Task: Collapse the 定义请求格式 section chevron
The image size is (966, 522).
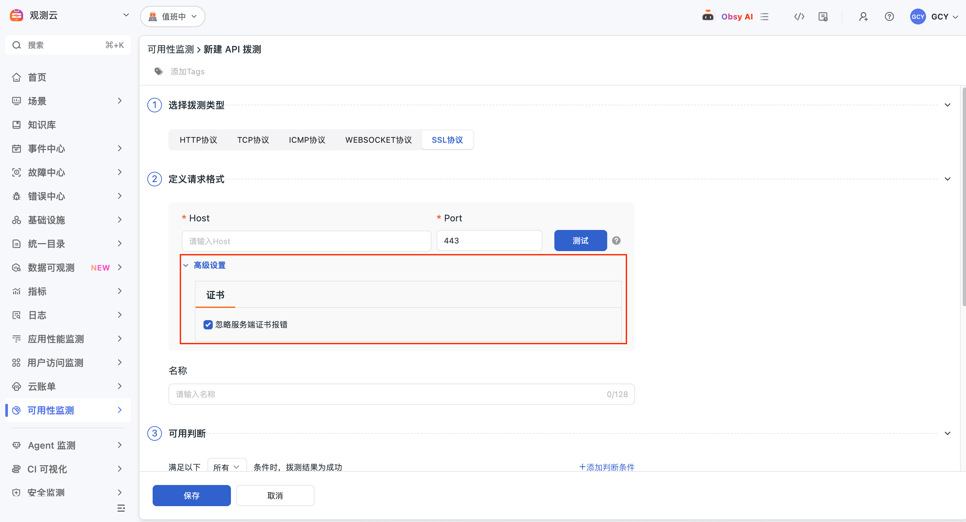Action: coord(947,179)
